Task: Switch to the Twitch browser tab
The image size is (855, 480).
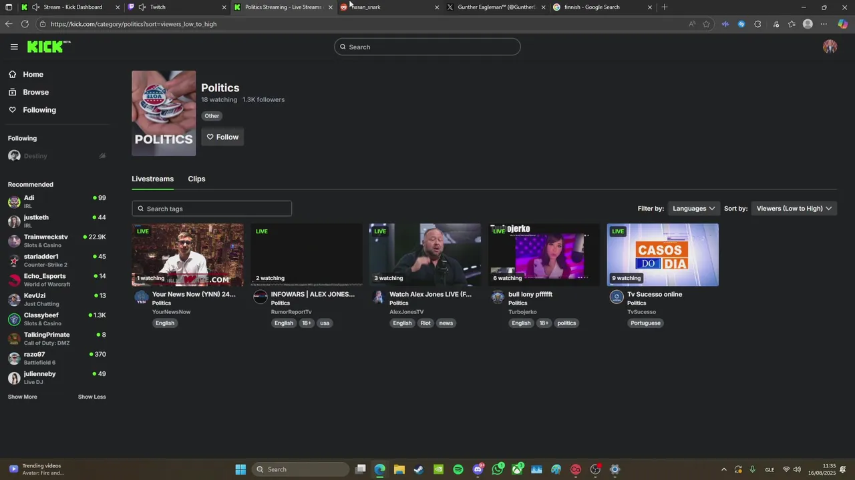Action: (x=177, y=7)
